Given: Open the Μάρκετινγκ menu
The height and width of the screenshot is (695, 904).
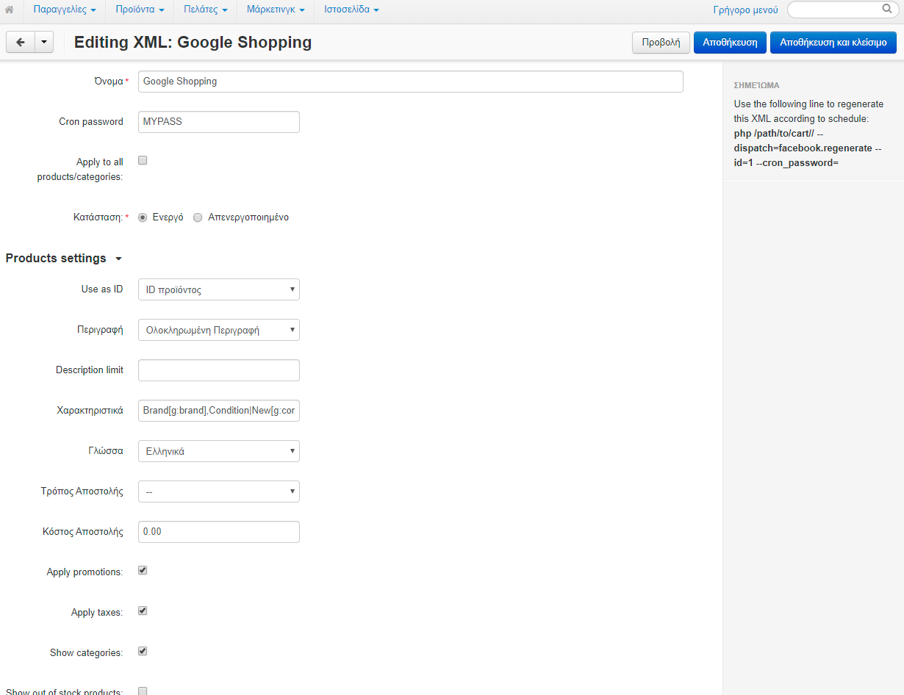Looking at the screenshot, I should click(x=276, y=10).
